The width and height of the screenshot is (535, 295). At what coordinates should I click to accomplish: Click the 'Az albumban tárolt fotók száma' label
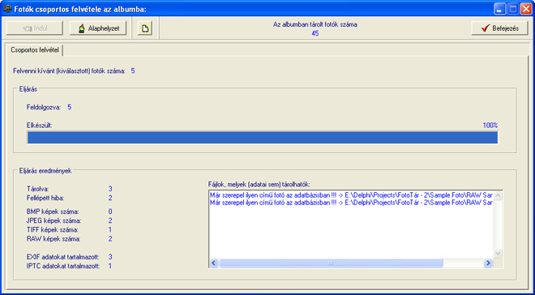[315, 24]
